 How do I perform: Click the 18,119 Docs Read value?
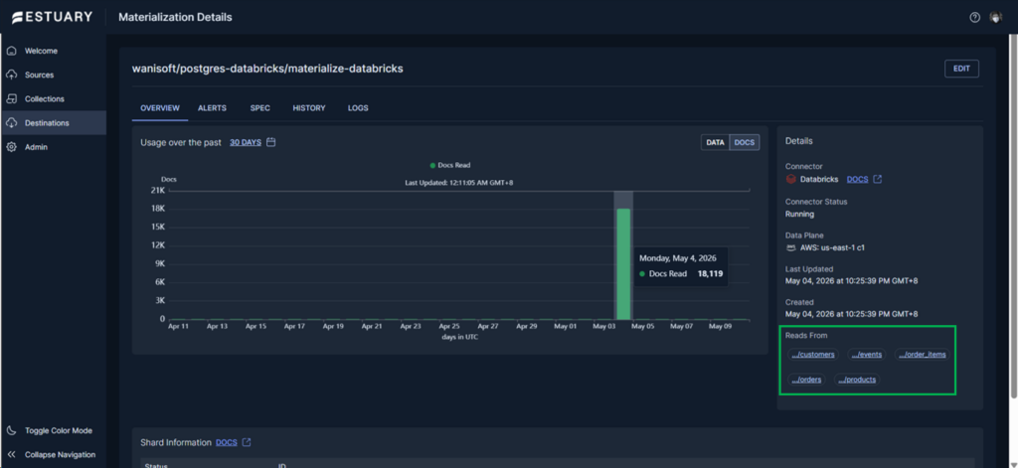[709, 274]
